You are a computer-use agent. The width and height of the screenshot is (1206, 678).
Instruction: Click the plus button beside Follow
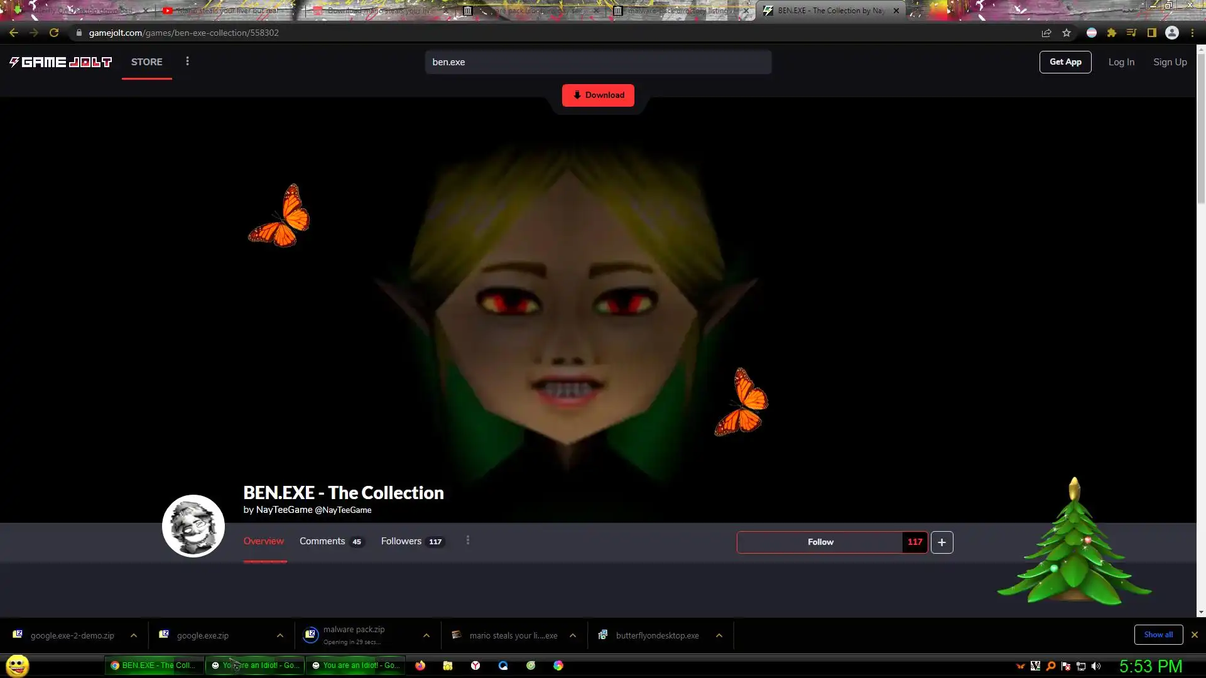pyautogui.click(x=942, y=542)
